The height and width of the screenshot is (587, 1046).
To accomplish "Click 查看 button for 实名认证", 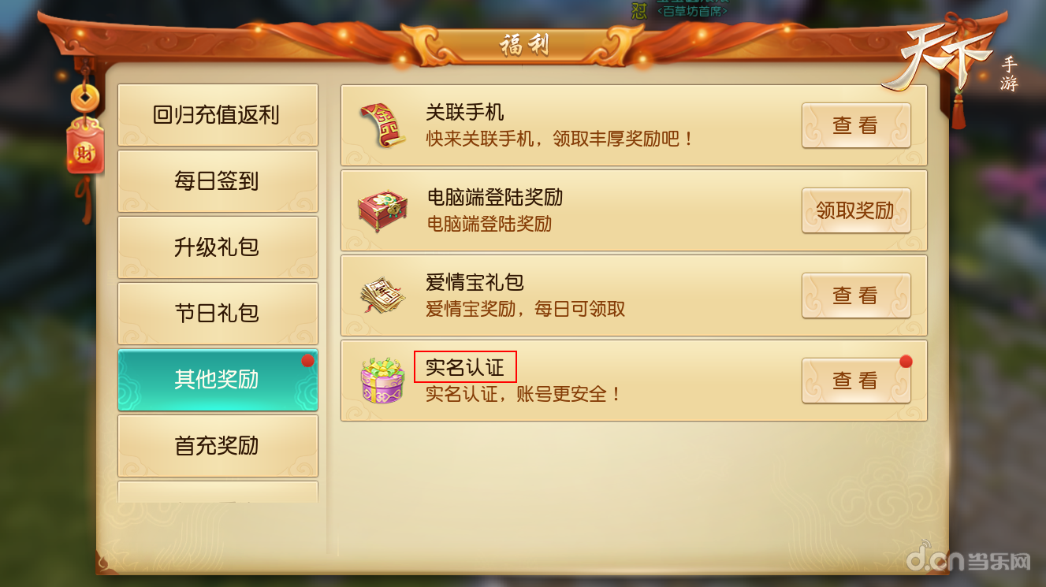I will tap(856, 381).
